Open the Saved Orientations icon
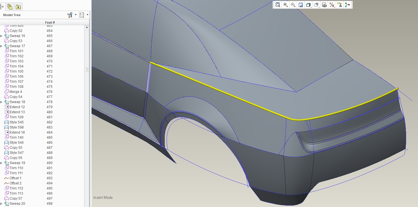Image resolution: width=418 pixels, height=207 pixels. click(x=316, y=5)
